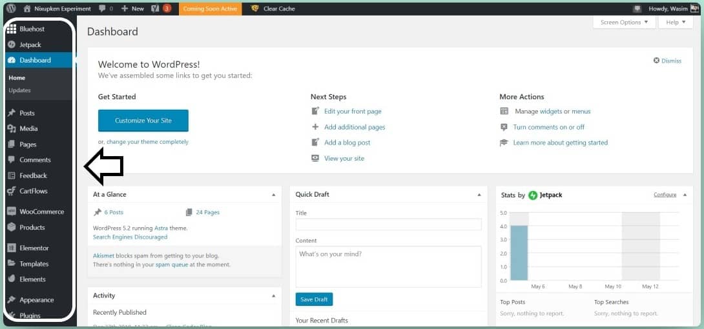
Task: Click the user avatar next to Howdy, Wasim
Action: (694, 8)
